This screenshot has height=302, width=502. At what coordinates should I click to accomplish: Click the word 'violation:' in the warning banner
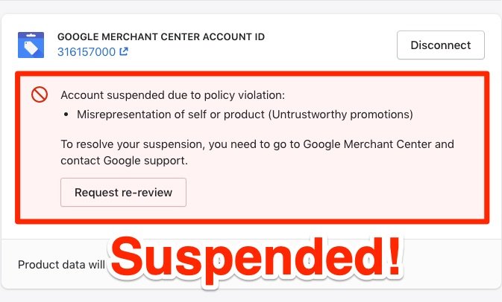[260, 95]
